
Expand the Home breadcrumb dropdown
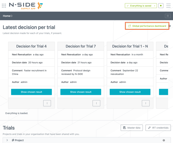12,16
